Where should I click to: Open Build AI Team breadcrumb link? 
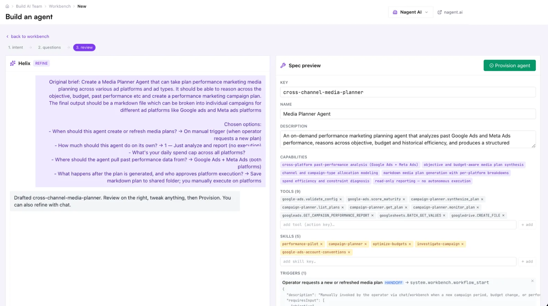coord(29,6)
